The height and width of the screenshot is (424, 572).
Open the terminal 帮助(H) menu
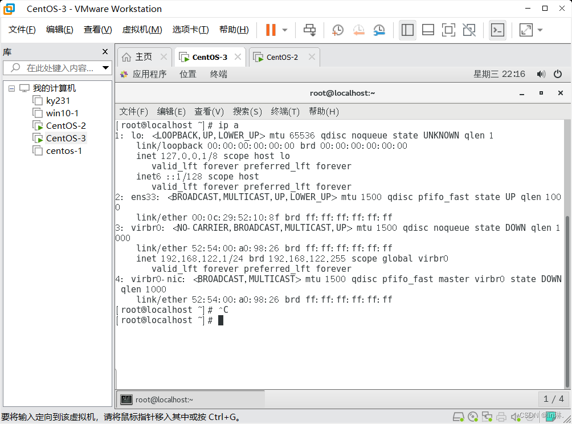pos(324,112)
